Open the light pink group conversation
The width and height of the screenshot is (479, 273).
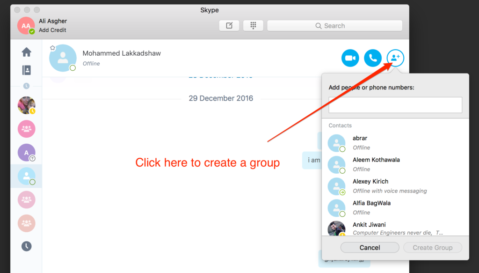coord(27,199)
